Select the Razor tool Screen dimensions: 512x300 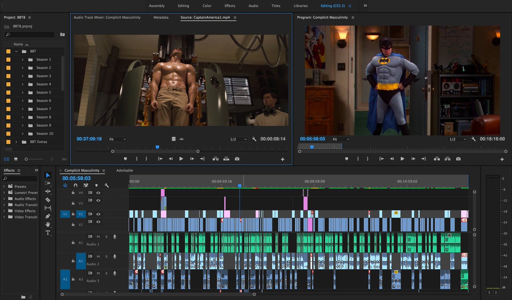point(48,199)
